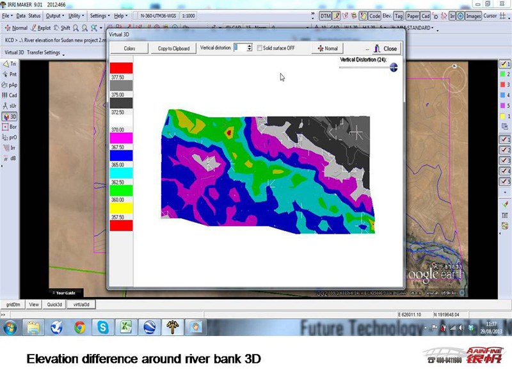
Task: Expand the Utility dropdown menu
Action: pos(76,15)
